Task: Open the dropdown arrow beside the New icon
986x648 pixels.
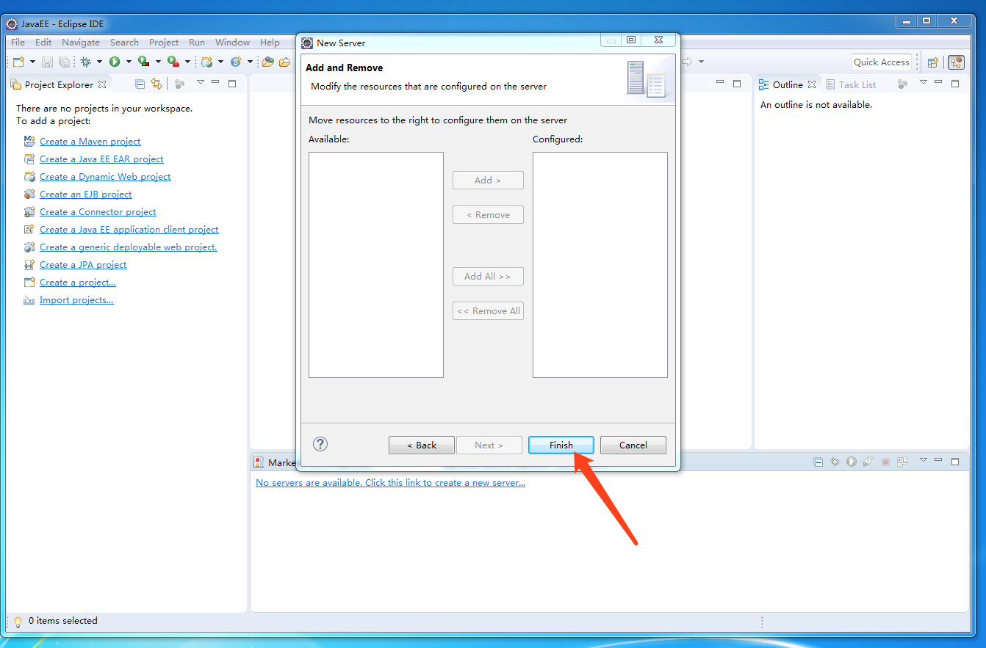Action: point(32,62)
